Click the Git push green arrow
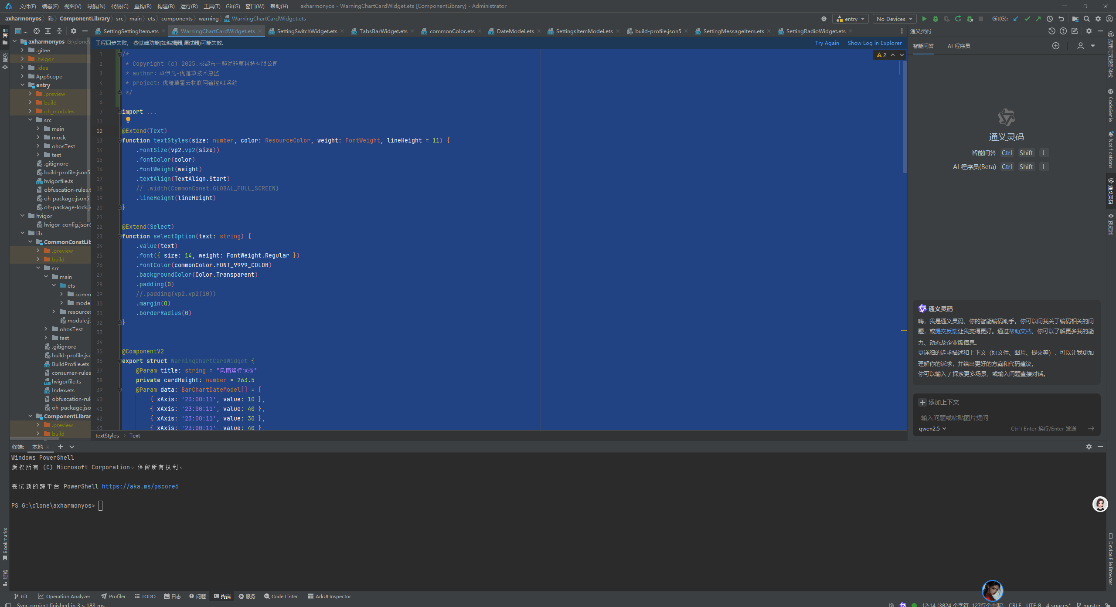The width and height of the screenshot is (1116, 607). (1038, 19)
